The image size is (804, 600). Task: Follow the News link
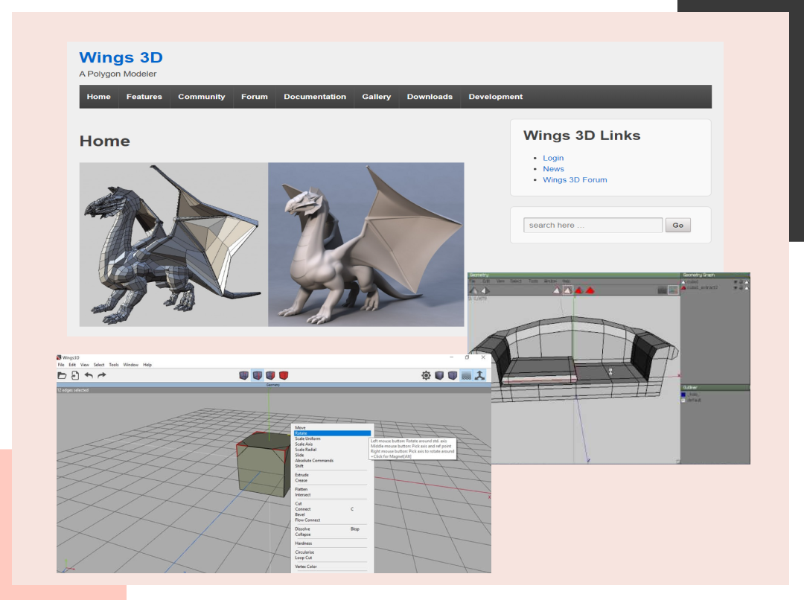coord(553,169)
